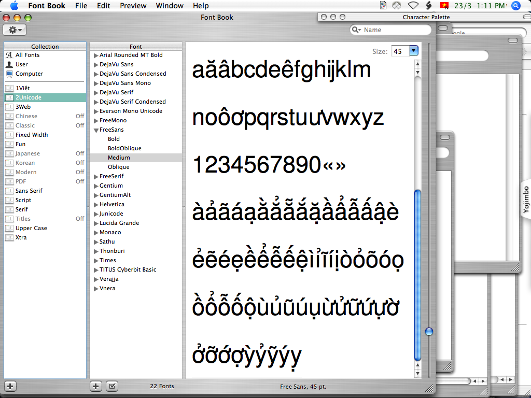531x398 pixels.
Task: Click the Fixed Width collection icon
Action: [x=9, y=135]
